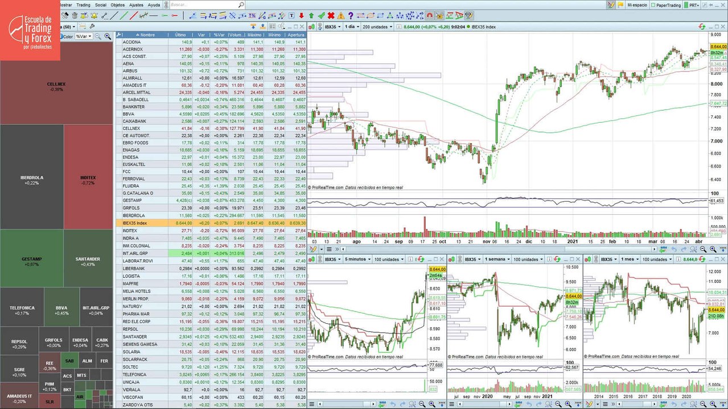Sort list by %Var column header
Screen dimensions: 728x409
[x=219, y=35]
